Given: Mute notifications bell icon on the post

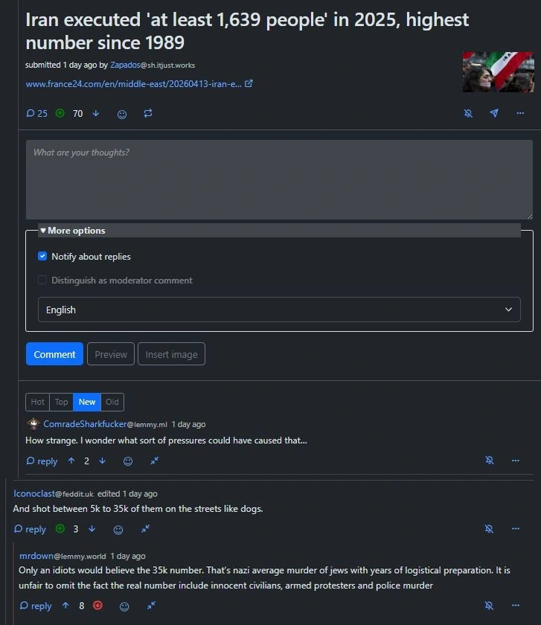Looking at the screenshot, I should (x=468, y=114).
